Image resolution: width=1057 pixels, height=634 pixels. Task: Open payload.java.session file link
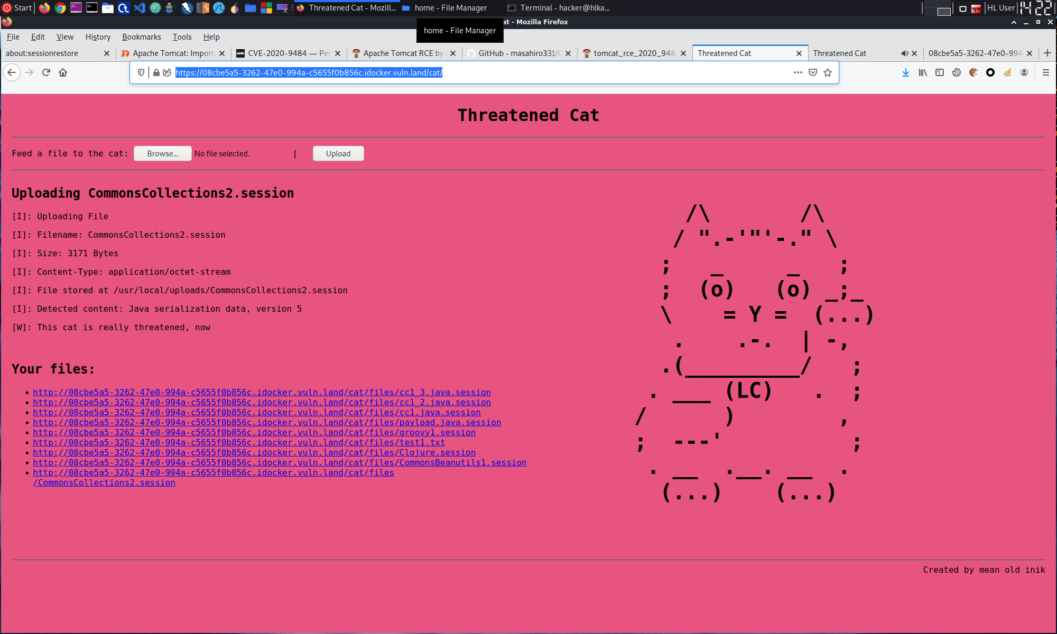[x=267, y=422]
